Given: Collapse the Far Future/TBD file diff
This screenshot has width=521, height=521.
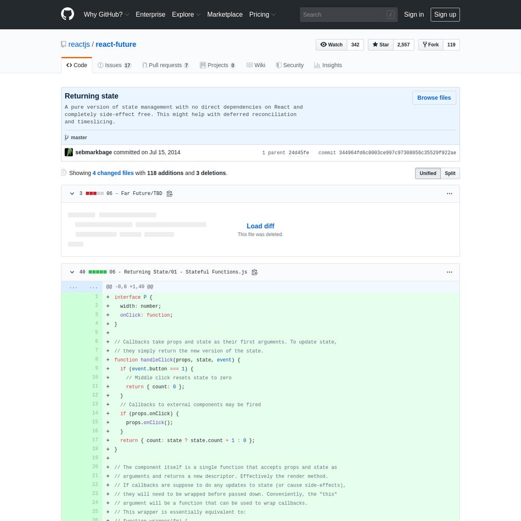Looking at the screenshot, I should point(72,193).
